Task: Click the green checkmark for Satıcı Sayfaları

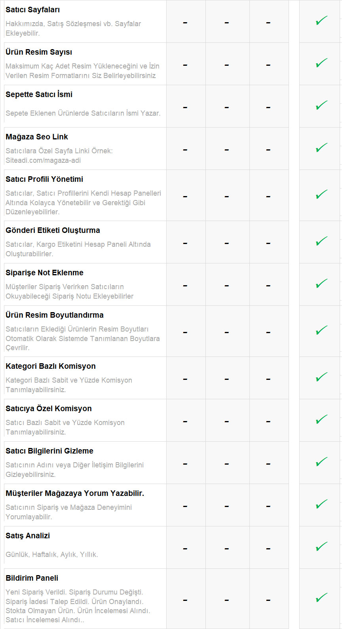Action: click(321, 21)
